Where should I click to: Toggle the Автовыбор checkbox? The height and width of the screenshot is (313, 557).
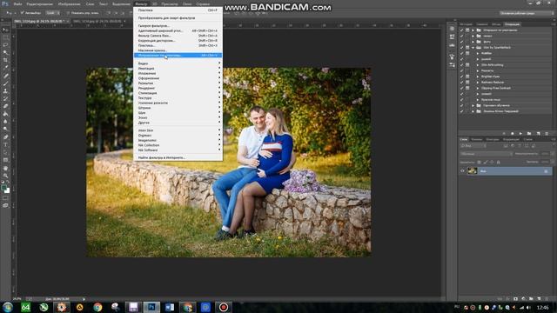point(22,13)
